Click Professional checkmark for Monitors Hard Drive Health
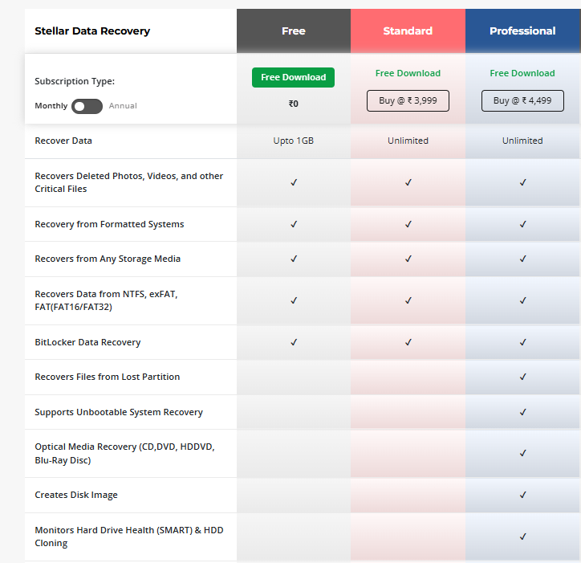Image resolution: width=581 pixels, height=563 pixels. pos(522,536)
